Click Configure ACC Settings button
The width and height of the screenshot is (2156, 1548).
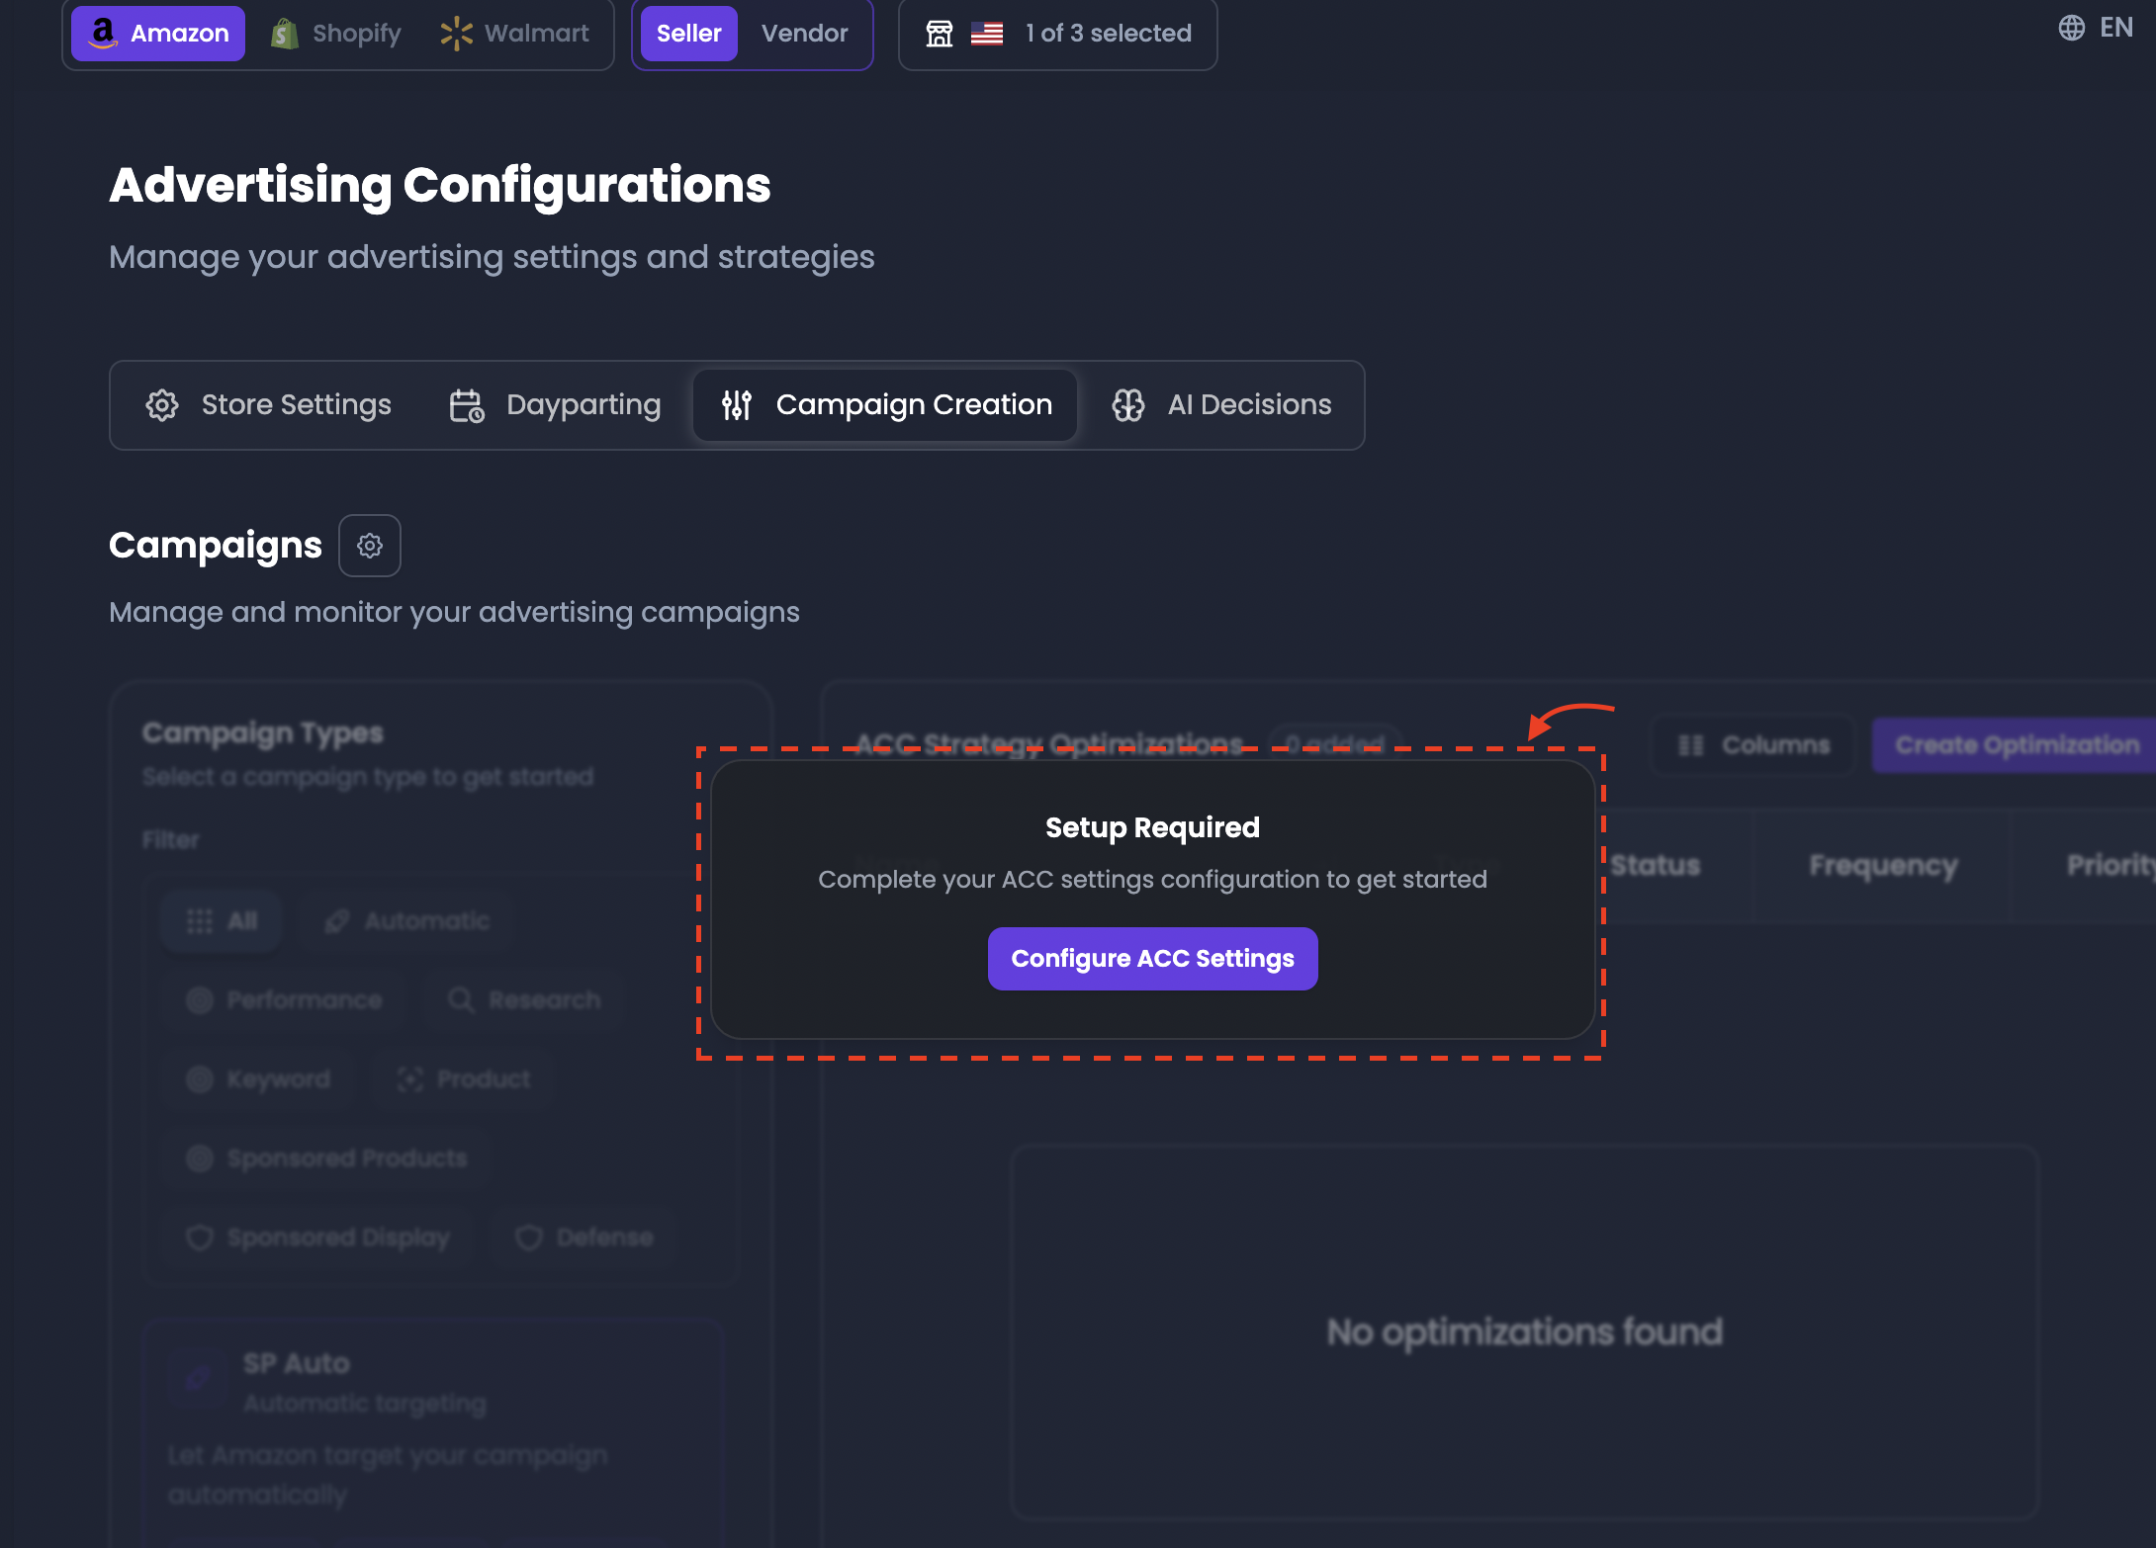(x=1153, y=959)
